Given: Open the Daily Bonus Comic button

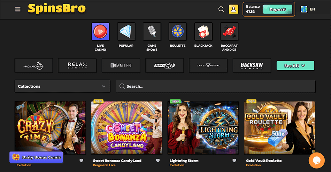Looking at the screenshot, I should coord(36,157).
